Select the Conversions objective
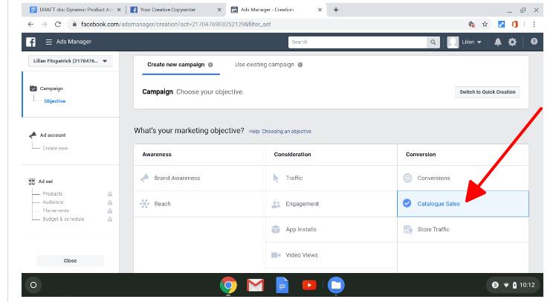This screenshot has width=556, height=302. [x=463, y=178]
